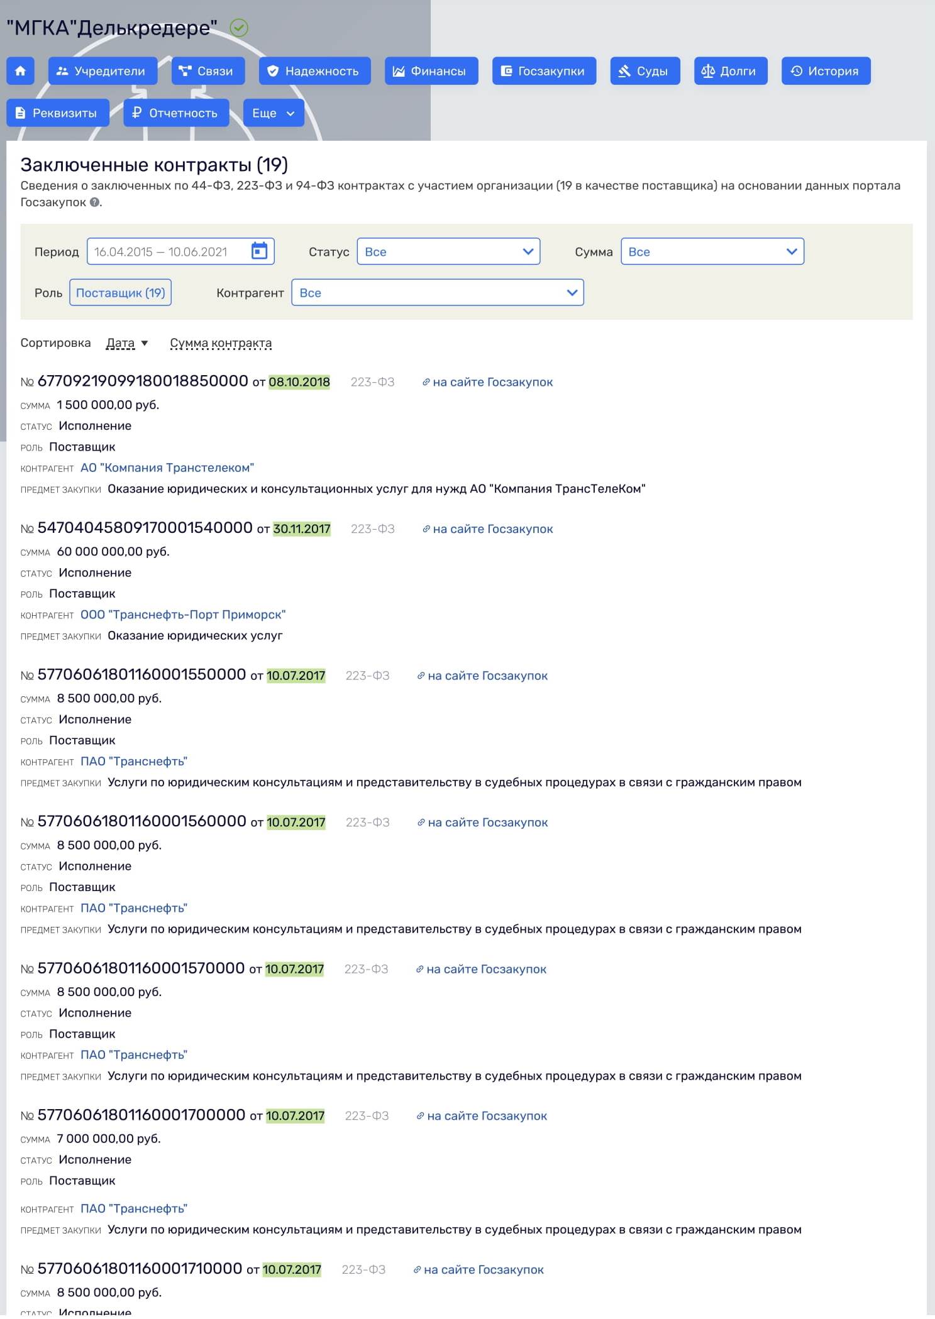This screenshot has height=1319, width=935.
Task: Open counterparty ООО "Транснефть-Порт Приморск"
Action: coord(183,615)
